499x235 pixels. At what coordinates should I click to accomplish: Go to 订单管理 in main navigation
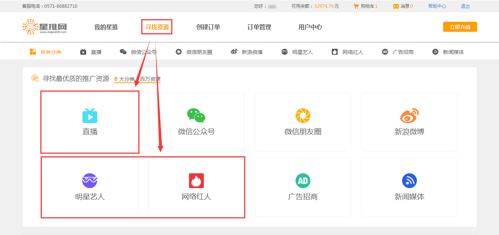tap(259, 27)
